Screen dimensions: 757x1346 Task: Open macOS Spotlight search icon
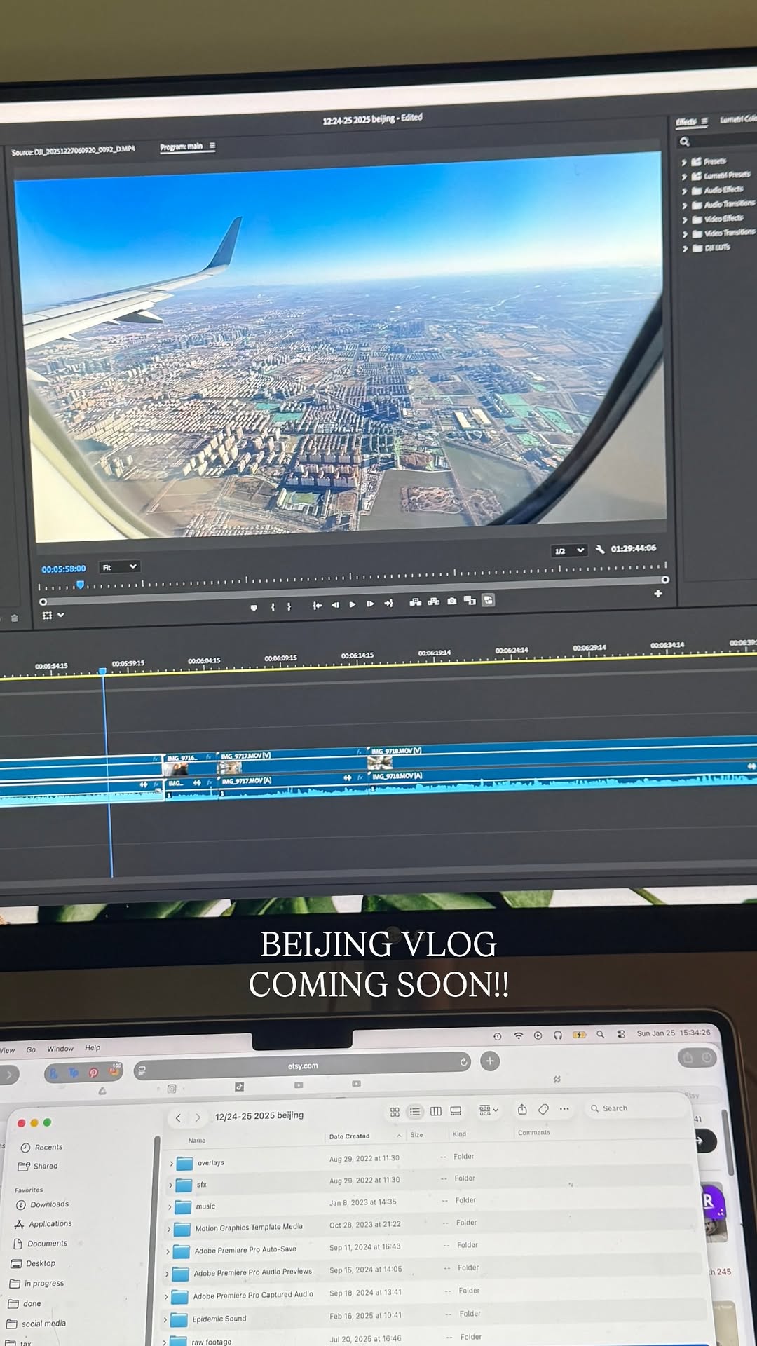tap(600, 1034)
